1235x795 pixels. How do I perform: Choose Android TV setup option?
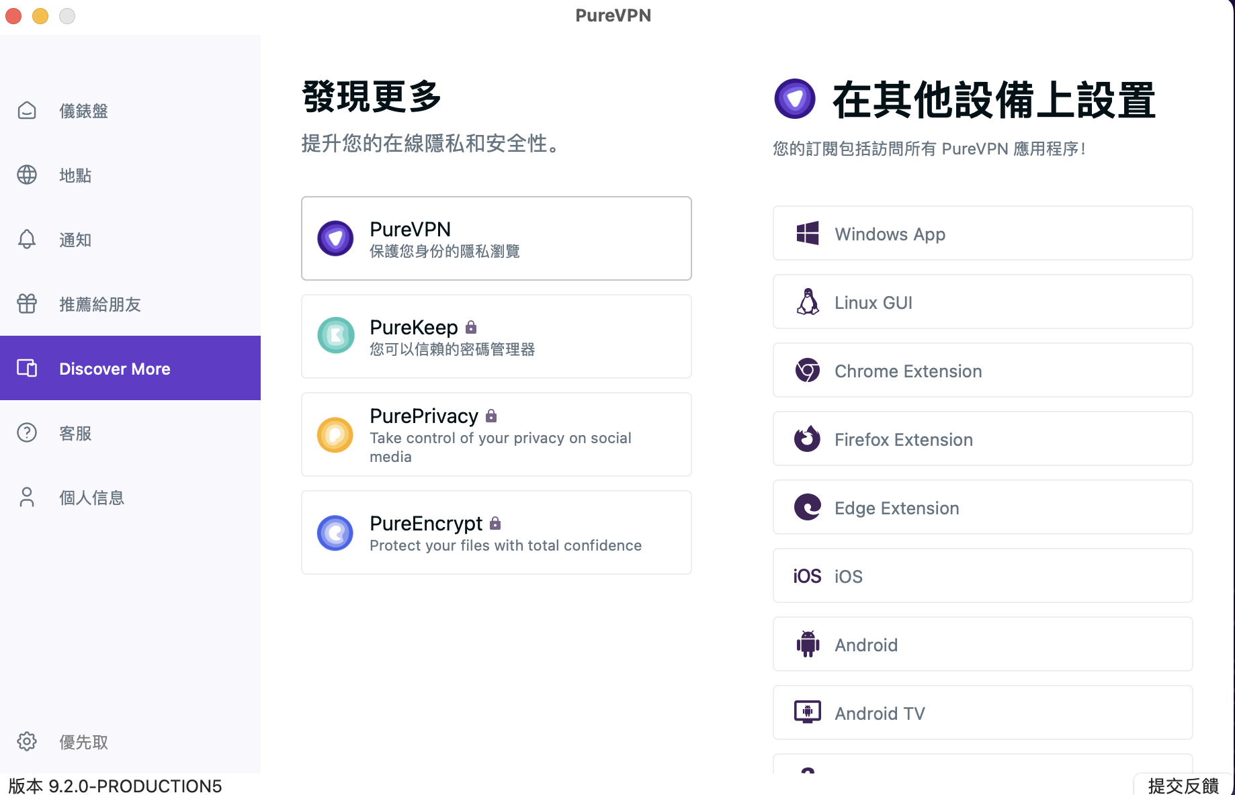tap(983, 712)
